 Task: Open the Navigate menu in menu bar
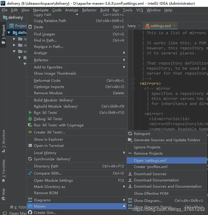(41, 10)
